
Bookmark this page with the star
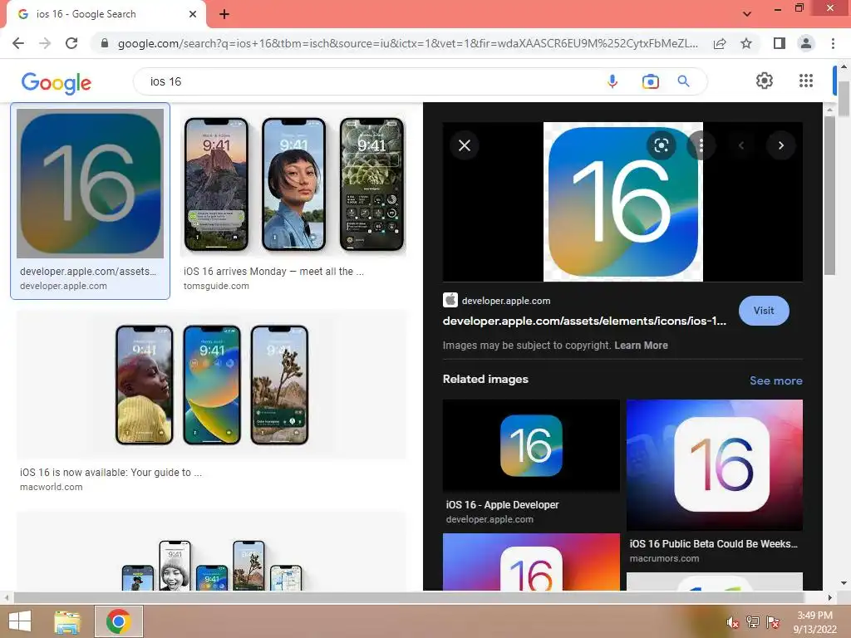[746, 43]
